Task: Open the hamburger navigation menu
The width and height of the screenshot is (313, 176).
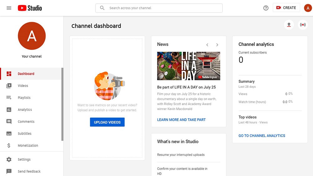Action: 9,8
